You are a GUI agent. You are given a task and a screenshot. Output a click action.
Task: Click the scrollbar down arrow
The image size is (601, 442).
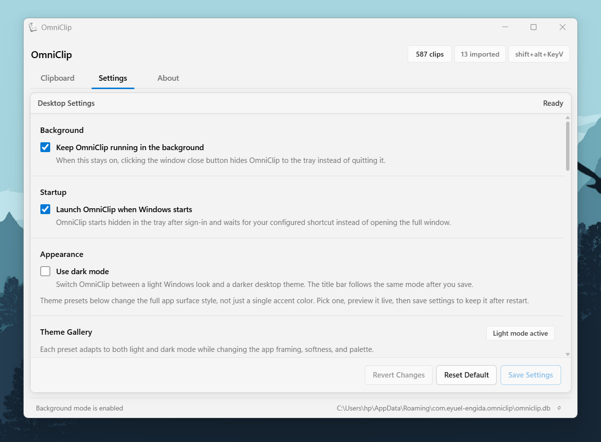[x=568, y=354]
